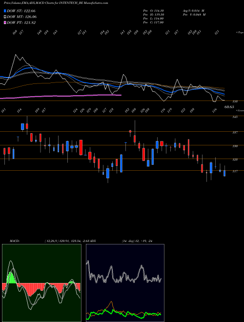Click the 137 price axis label
The height and width of the screenshot is (322, 244).
point(235,132)
